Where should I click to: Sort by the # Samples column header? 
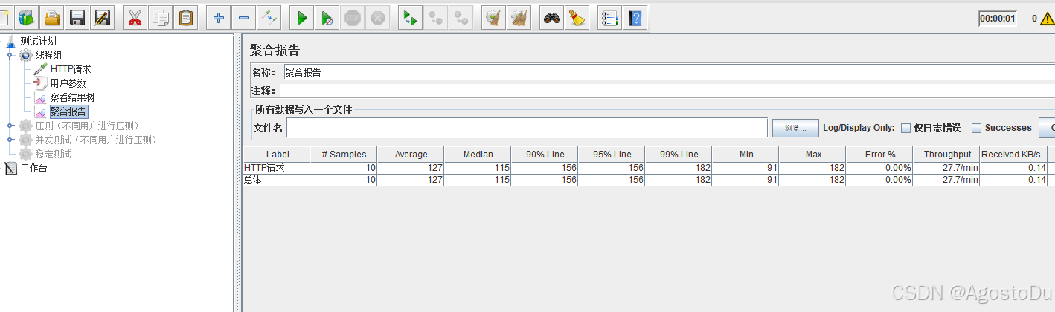[344, 154]
